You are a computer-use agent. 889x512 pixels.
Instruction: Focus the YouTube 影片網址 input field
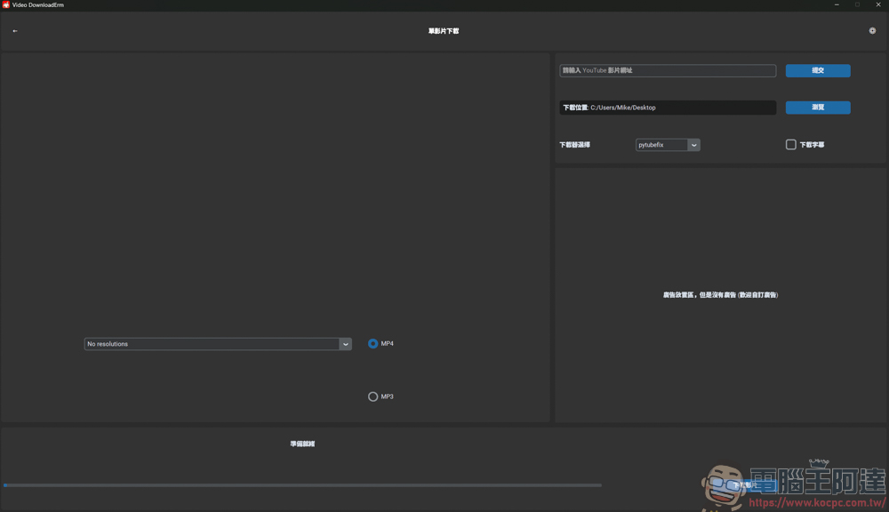(x=668, y=70)
